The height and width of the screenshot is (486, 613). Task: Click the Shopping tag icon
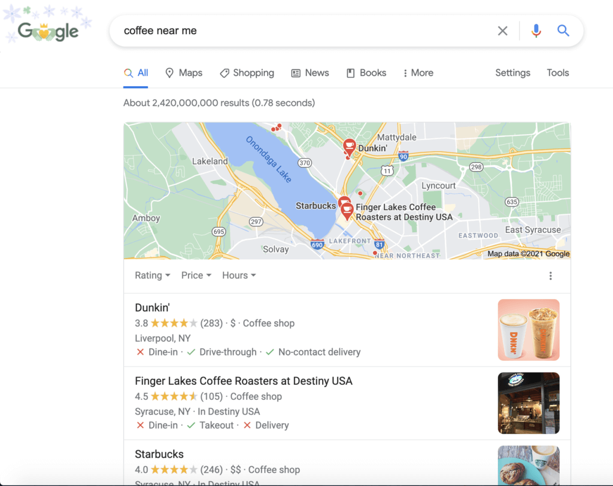click(225, 72)
